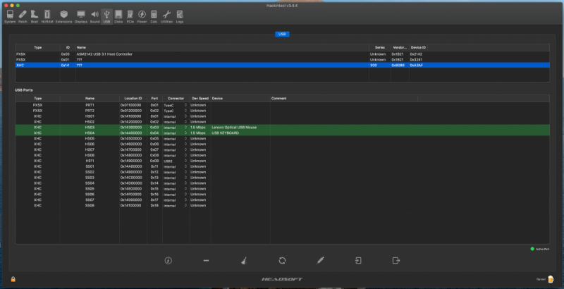Screen dimensions: 564x289
Task: Click the USB tab label above the tables
Action: (x=282, y=34)
